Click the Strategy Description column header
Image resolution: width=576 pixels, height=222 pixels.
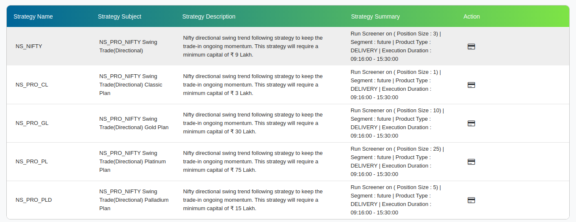(x=209, y=16)
